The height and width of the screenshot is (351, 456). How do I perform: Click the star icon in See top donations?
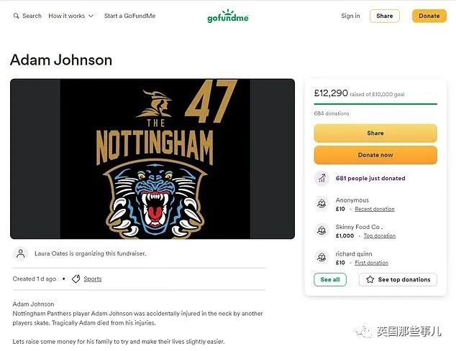(x=370, y=280)
